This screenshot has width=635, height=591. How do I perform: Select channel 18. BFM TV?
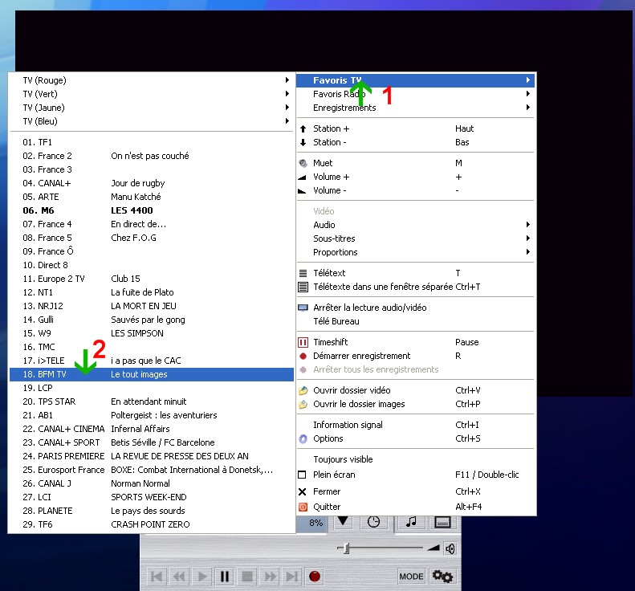(152, 374)
